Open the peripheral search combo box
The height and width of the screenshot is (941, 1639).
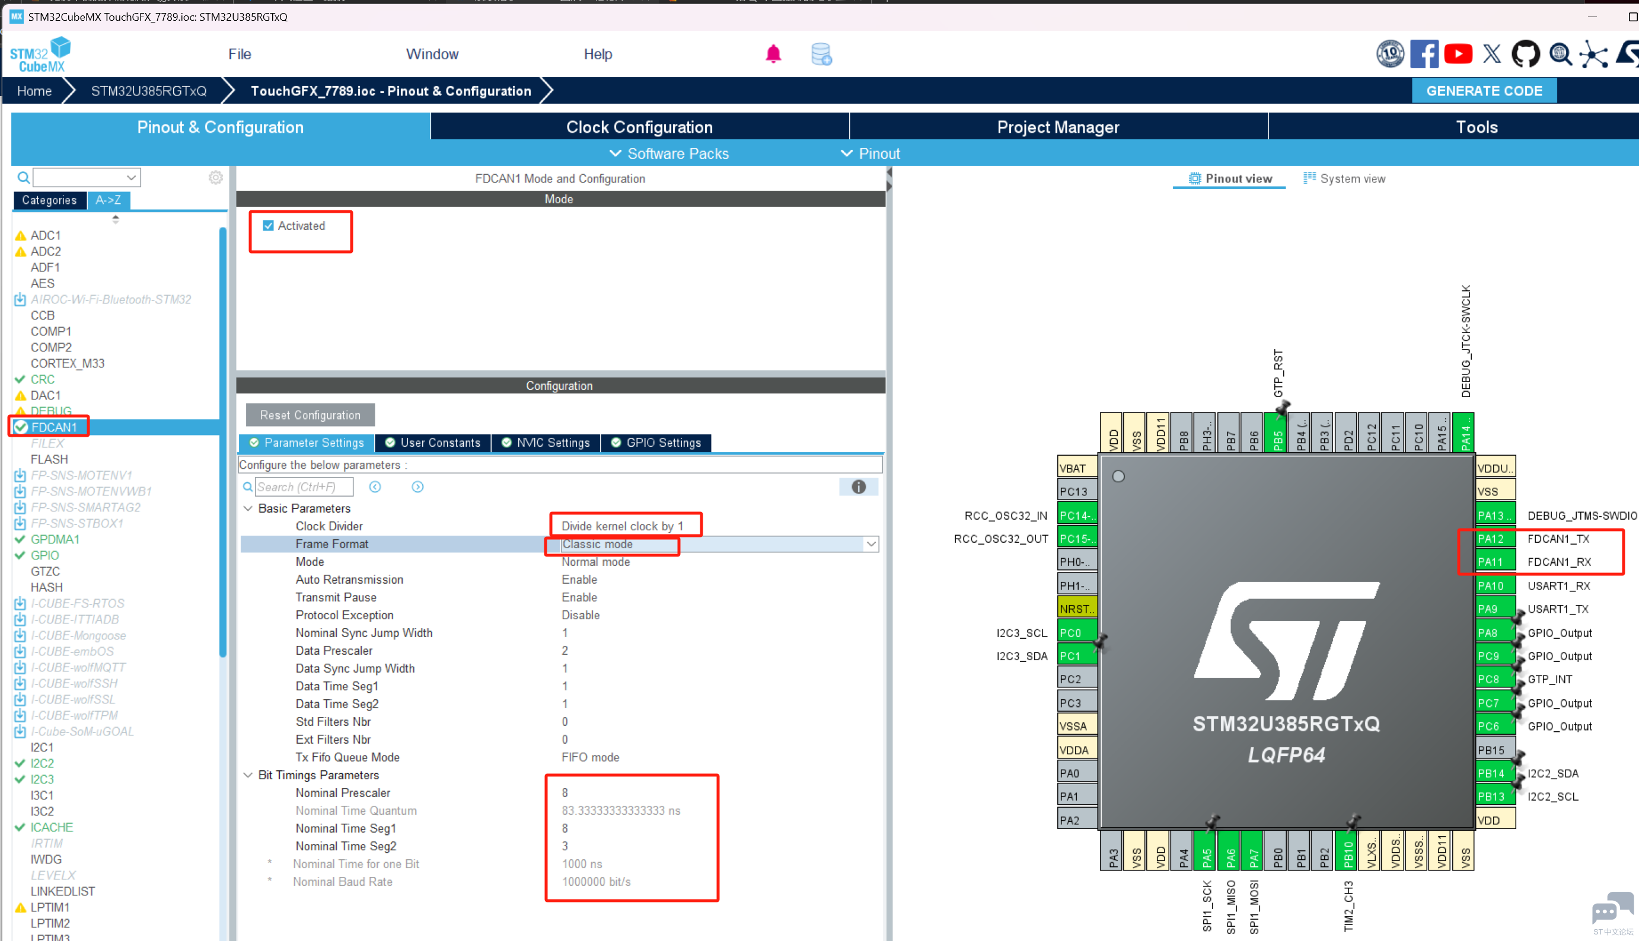[87, 177]
